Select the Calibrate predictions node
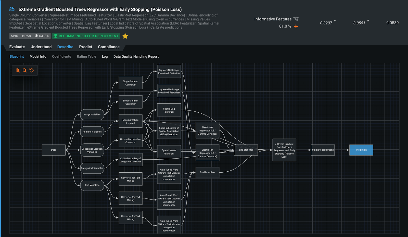 (x=323, y=150)
